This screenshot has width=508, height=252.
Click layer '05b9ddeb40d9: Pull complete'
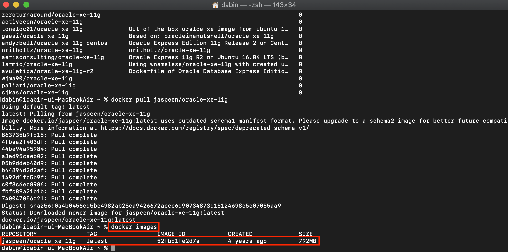pos(49,163)
